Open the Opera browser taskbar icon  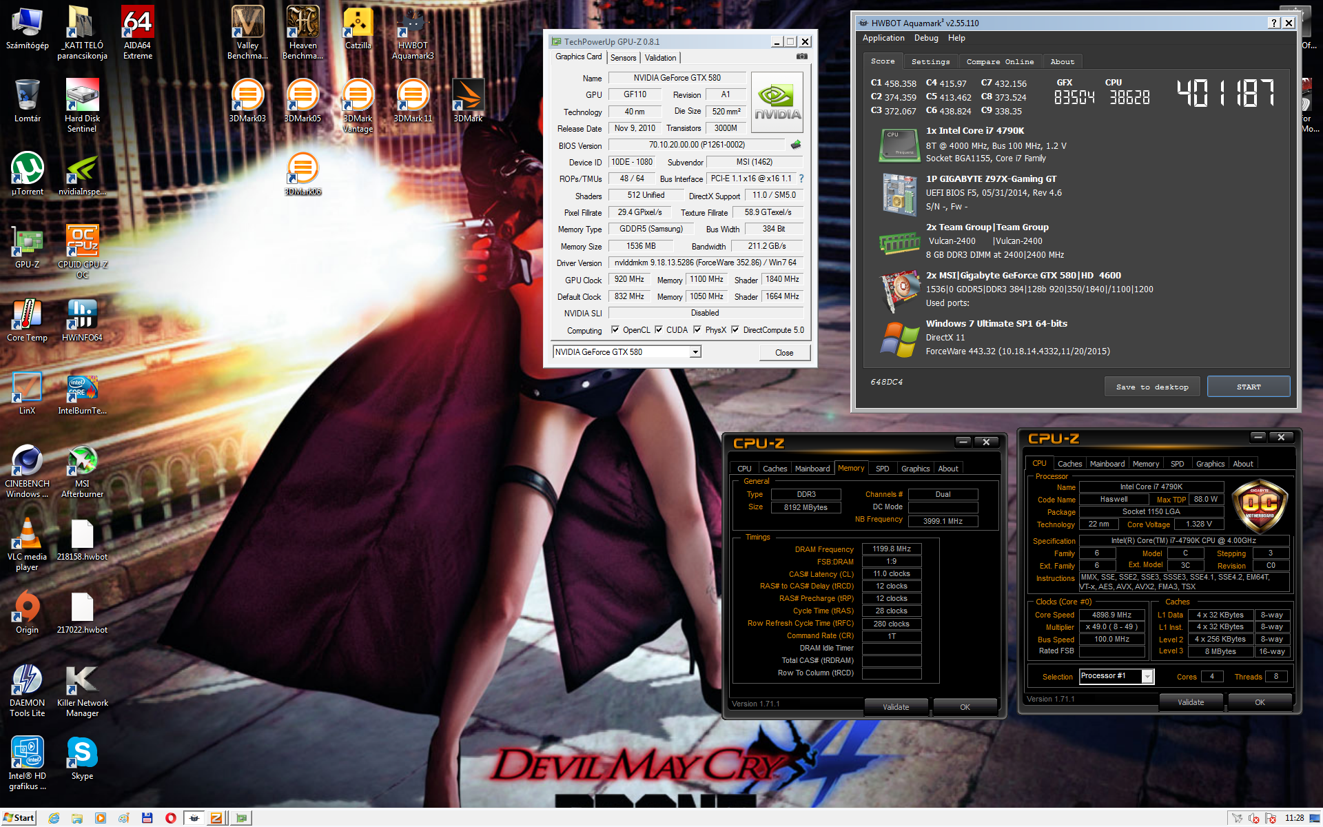pos(171,818)
